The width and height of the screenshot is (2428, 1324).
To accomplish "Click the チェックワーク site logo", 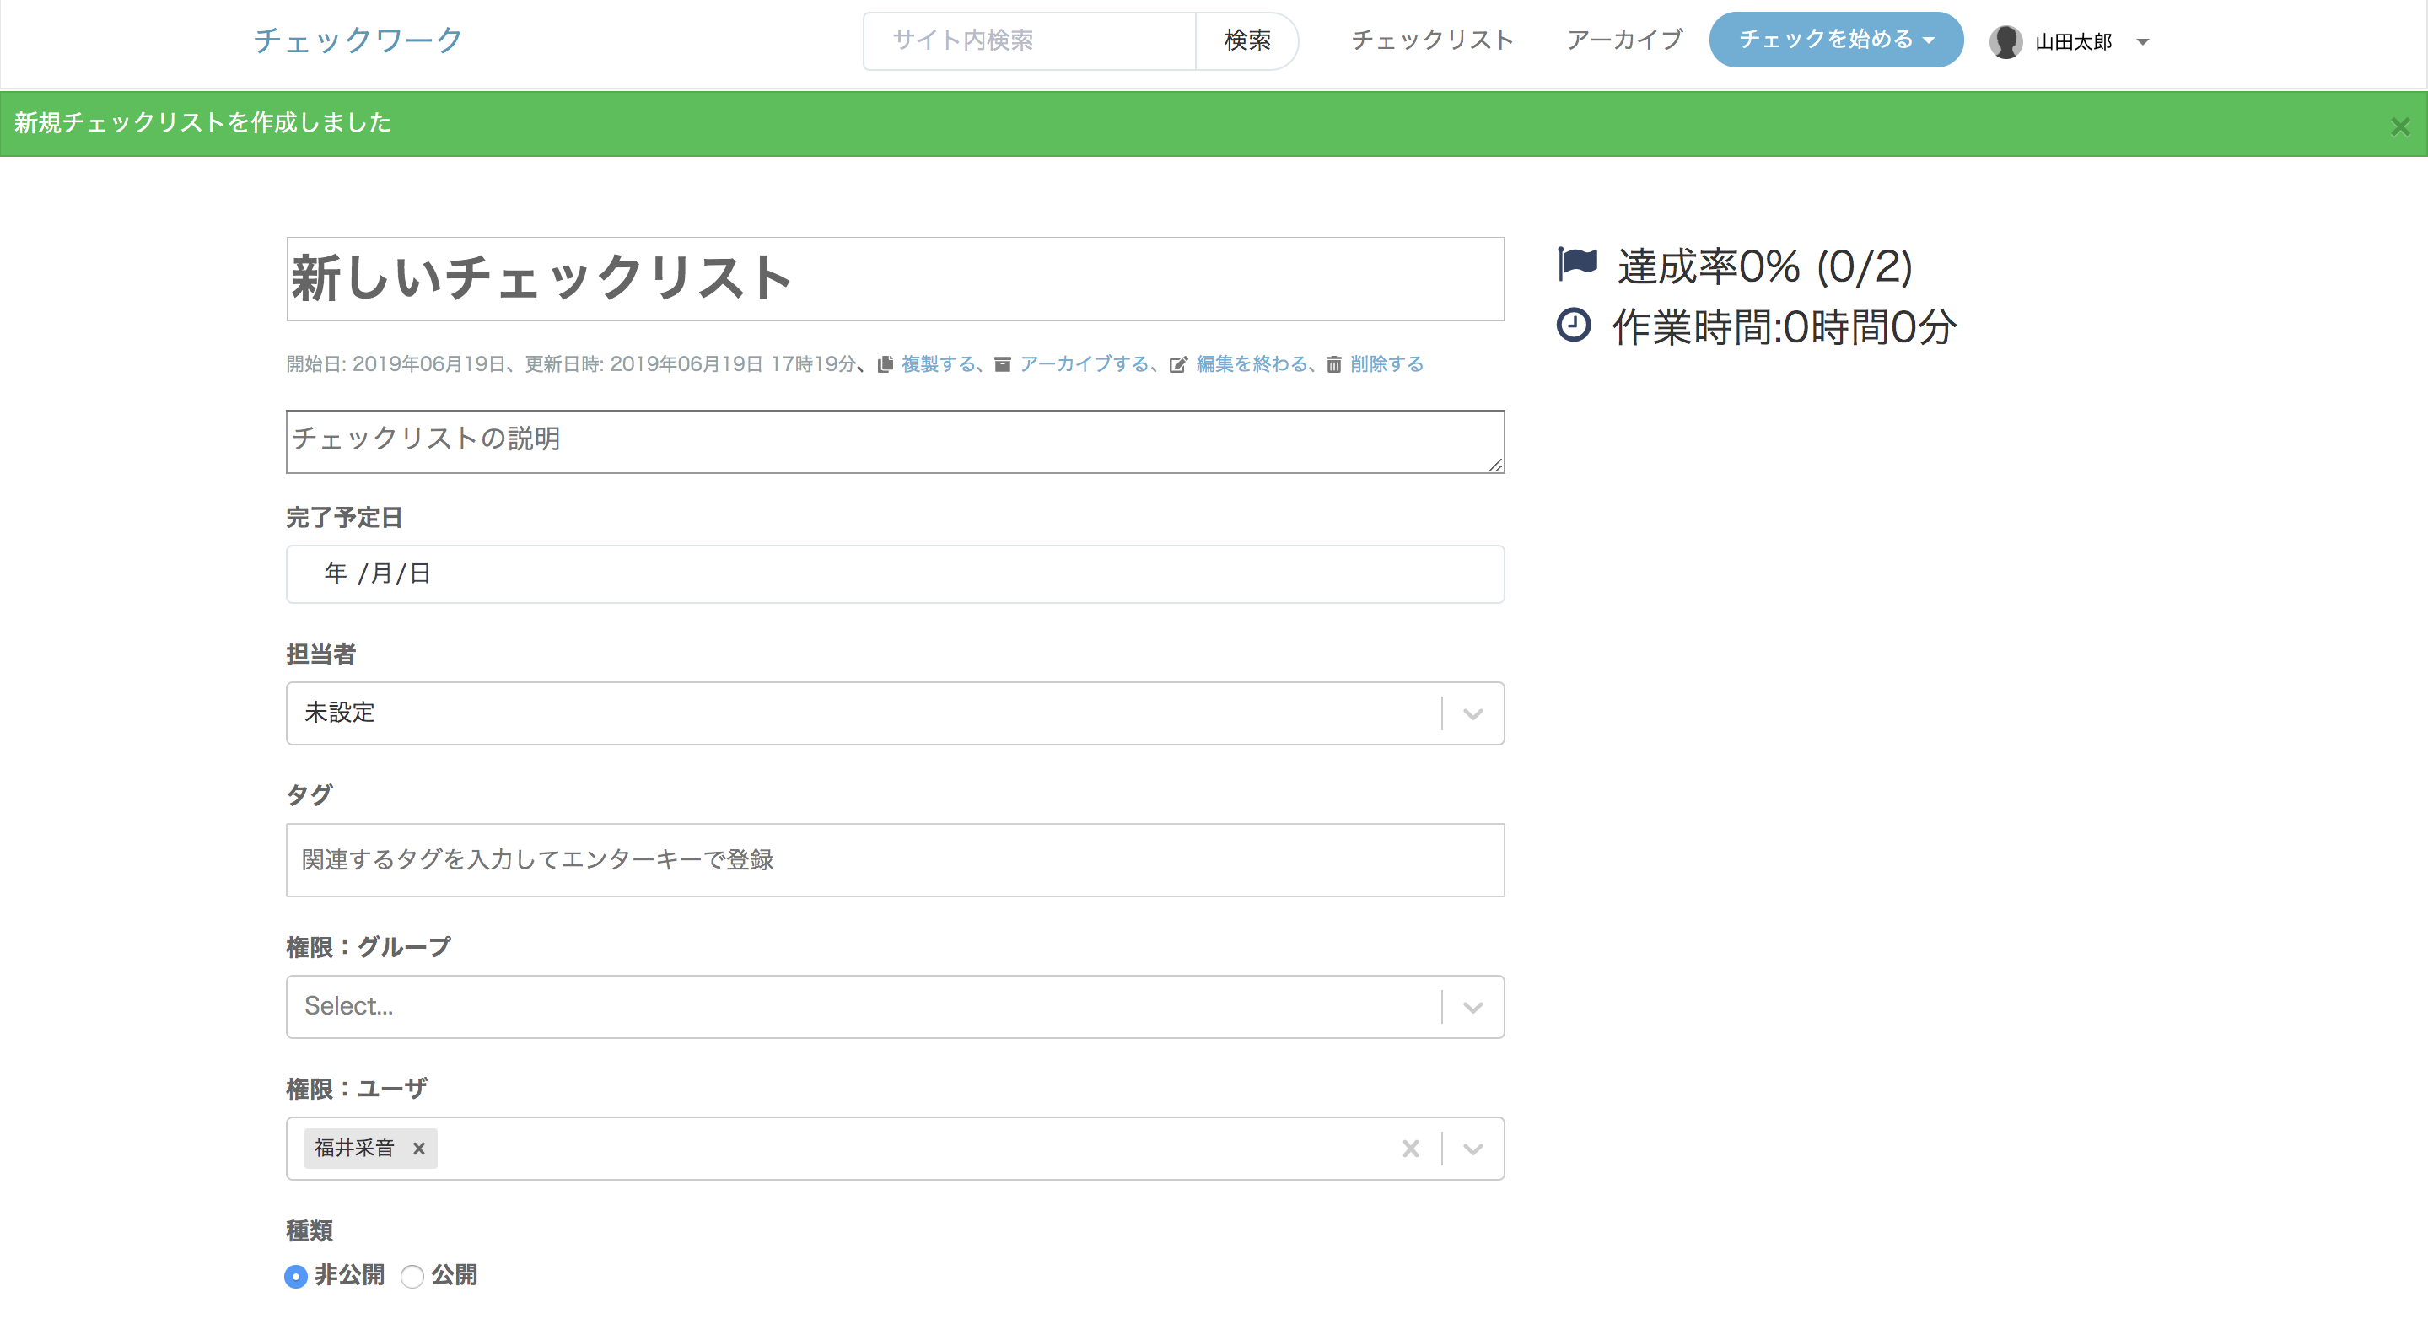I will [358, 40].
